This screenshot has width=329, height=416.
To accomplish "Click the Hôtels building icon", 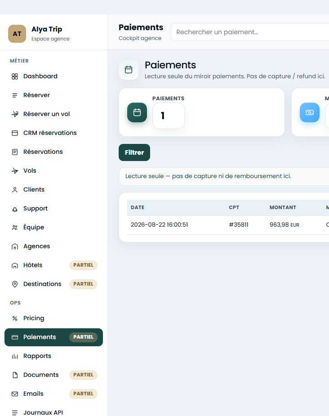I will [15, 265].
